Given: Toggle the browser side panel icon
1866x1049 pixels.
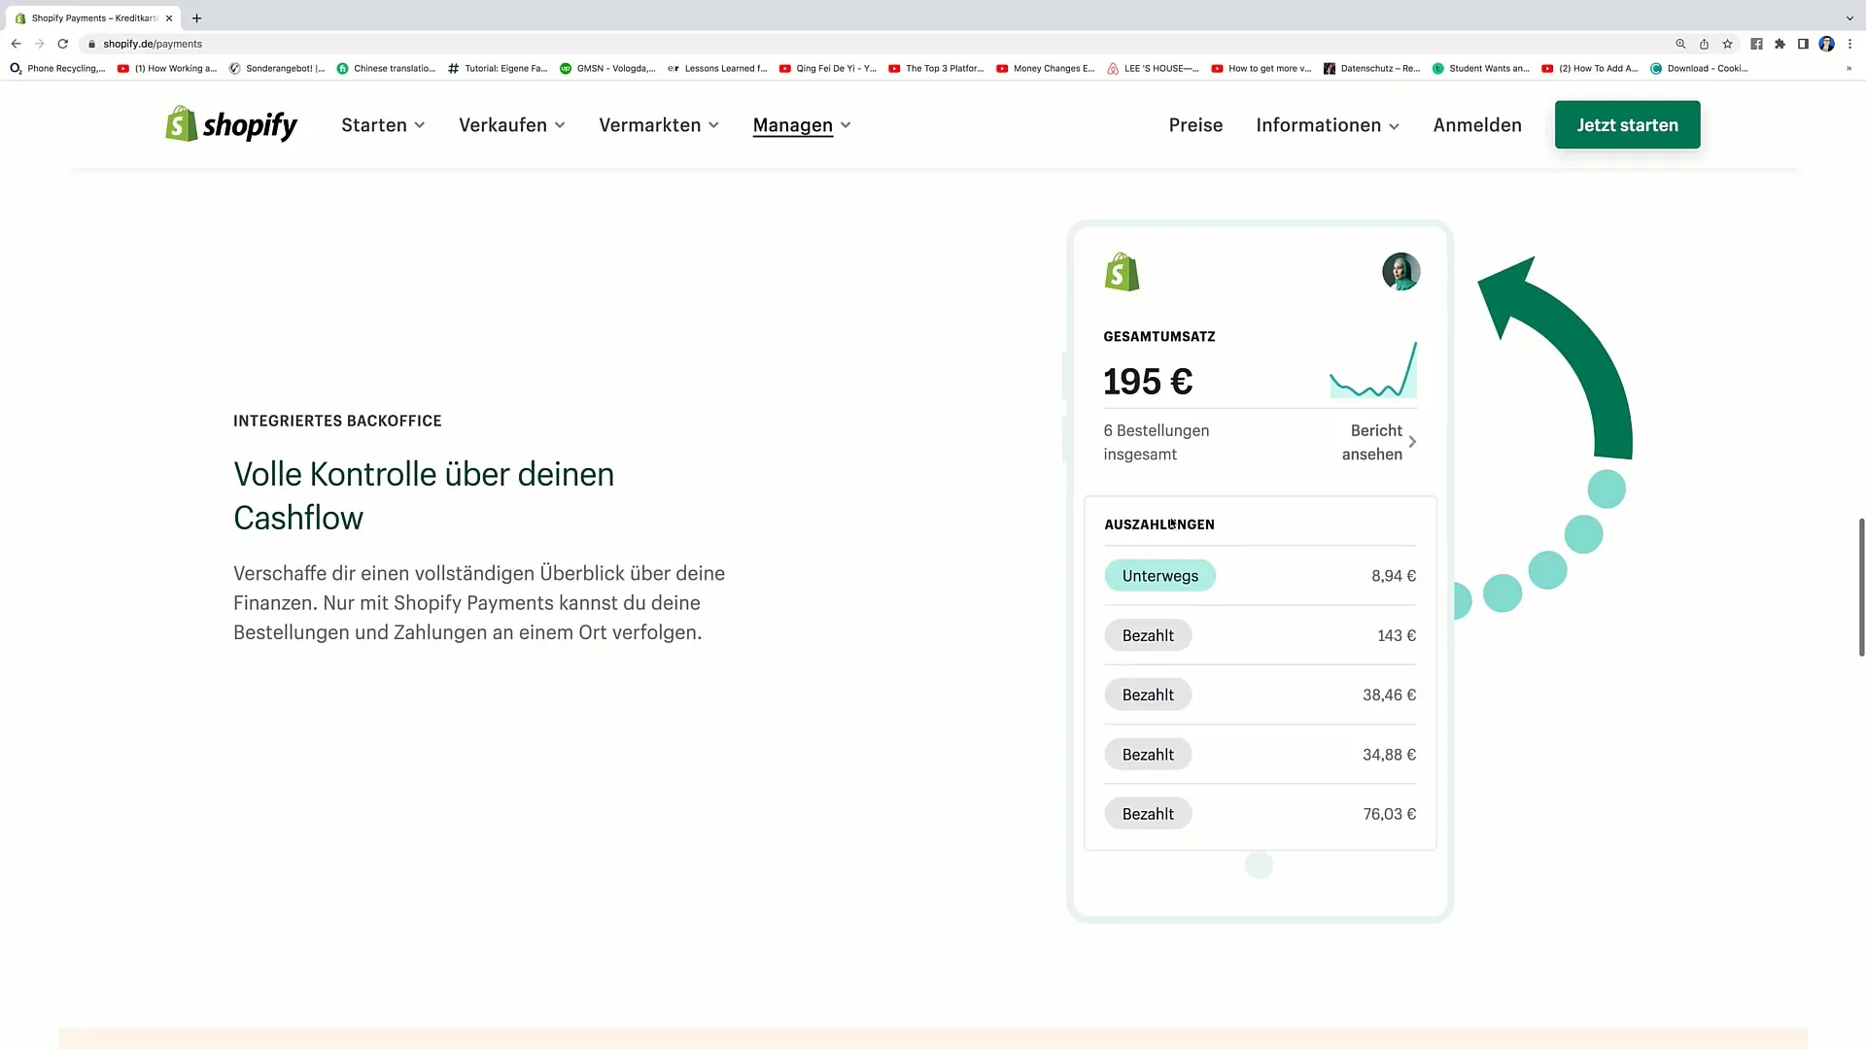Looking at the screenshot, I should 1803,44.
